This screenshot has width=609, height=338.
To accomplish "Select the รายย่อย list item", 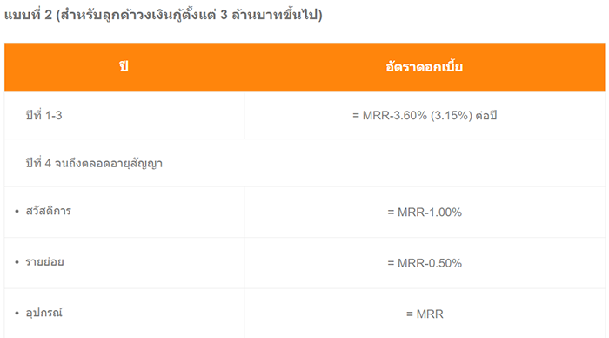I will click(44, 262).
